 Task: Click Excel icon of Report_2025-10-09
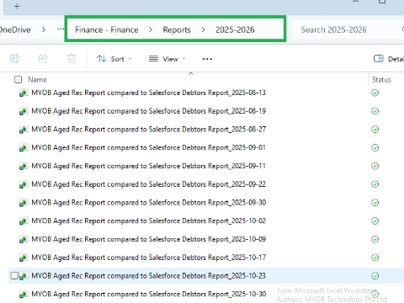click(x=24, y=239)
